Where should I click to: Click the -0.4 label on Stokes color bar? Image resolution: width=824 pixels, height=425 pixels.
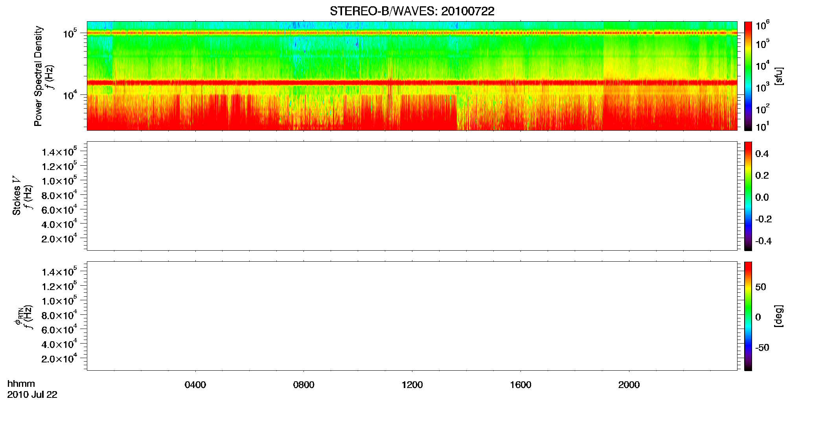point(763,241)
